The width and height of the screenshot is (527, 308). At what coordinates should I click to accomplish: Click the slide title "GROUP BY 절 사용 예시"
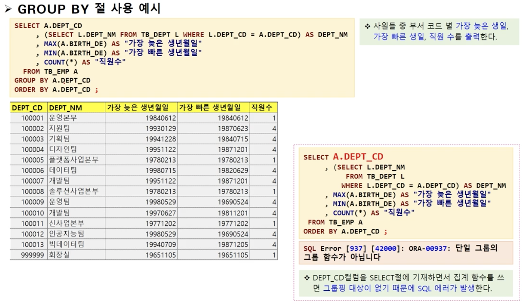click(x=89, y=8)
